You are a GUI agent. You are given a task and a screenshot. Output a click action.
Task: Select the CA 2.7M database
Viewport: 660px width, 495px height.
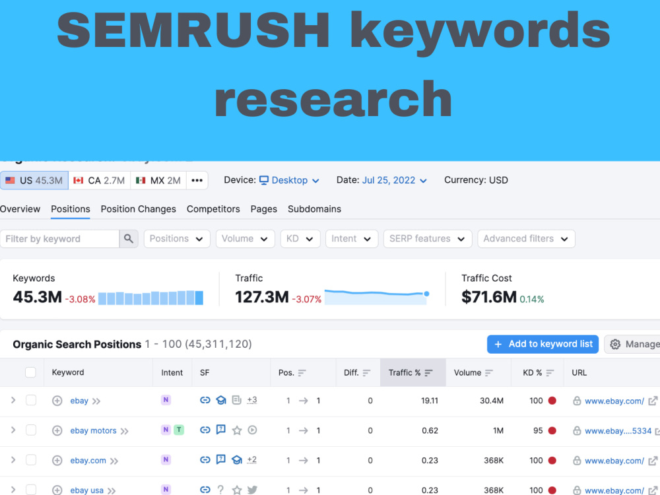pos(100,180)
